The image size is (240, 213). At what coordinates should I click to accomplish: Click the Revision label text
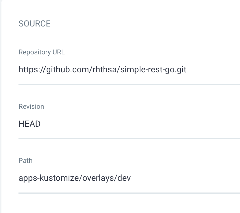(31, 106)
